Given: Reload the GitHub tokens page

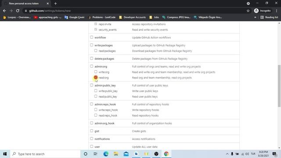Looking at the screenshot, I should click(x=18, y=11).
